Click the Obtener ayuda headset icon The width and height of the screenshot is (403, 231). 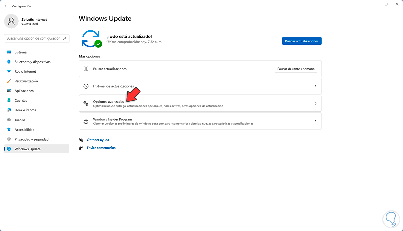tap(81, 140)
